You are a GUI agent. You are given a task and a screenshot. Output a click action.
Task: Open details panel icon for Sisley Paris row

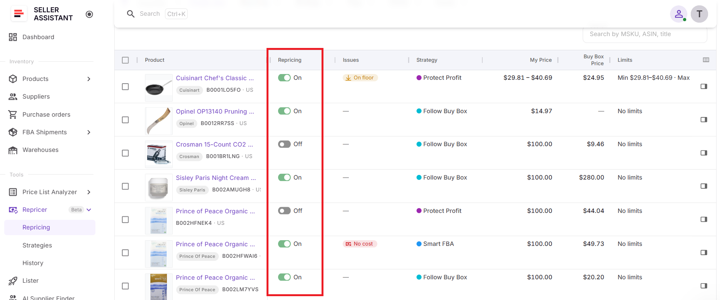[704, 186]
